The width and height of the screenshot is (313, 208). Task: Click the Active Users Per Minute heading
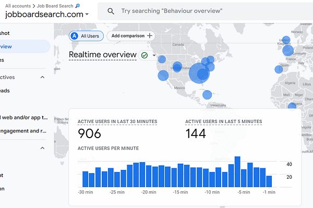[x=108, y=149]
